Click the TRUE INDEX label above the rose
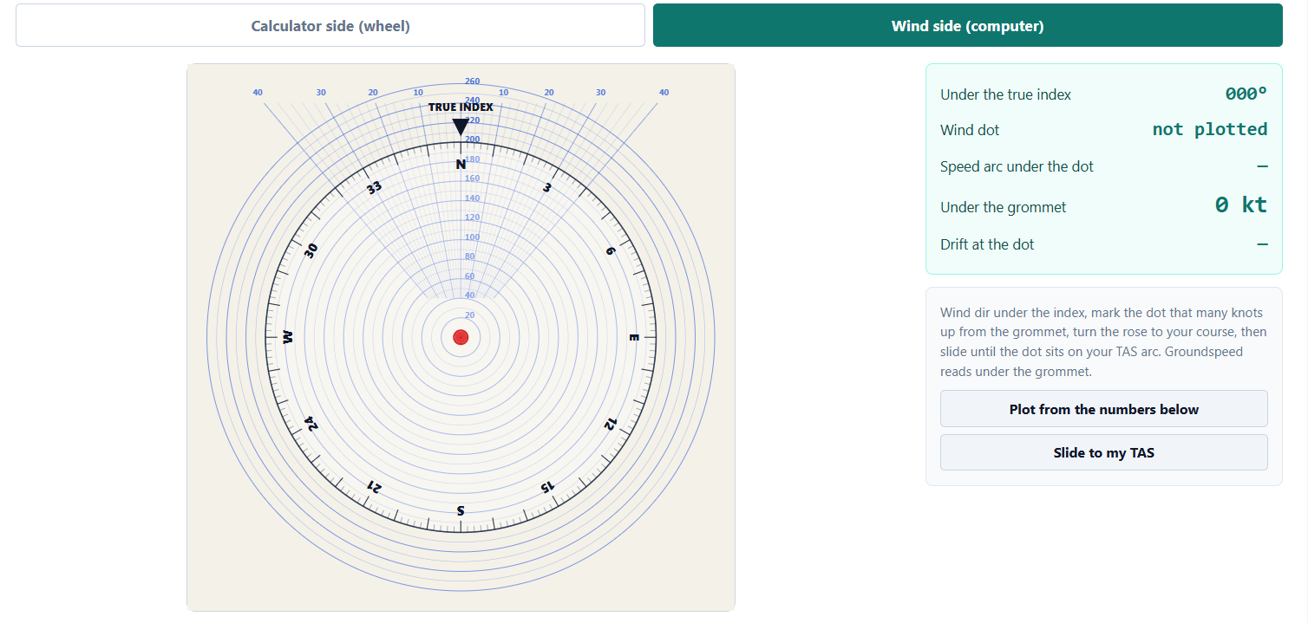Image resolution: width=1308 pixels, height=623 pixels. [x=461, y=107]
